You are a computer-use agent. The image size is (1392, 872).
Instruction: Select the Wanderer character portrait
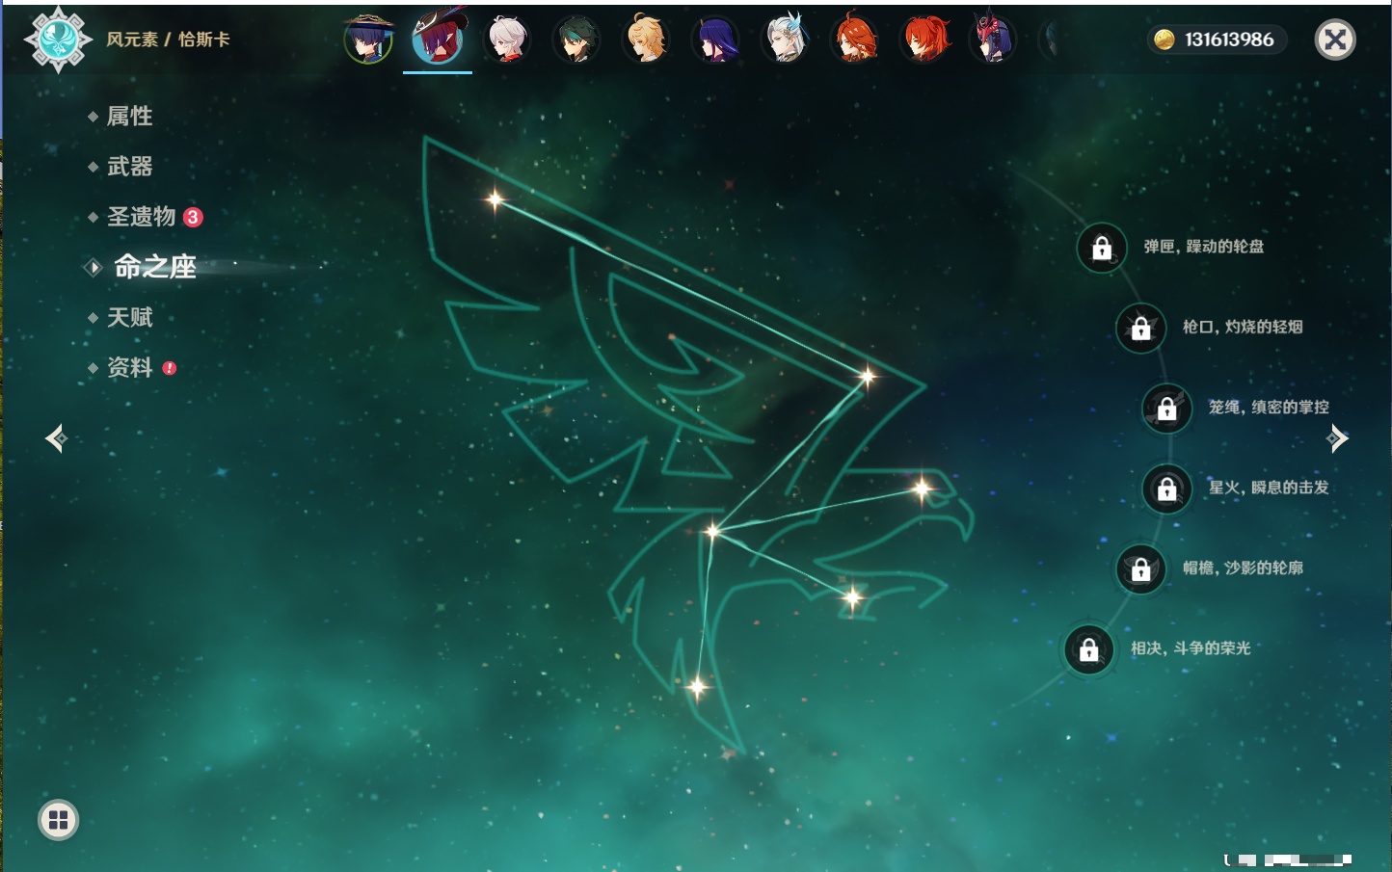tap(368, 40)
